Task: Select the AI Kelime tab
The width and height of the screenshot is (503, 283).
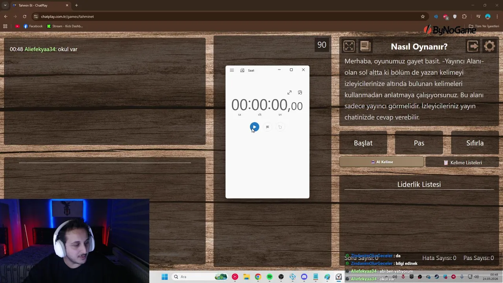Action: coord(382,162)
